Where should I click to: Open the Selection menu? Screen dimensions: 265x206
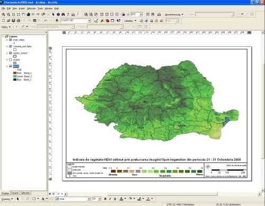[x=31, y=8]
